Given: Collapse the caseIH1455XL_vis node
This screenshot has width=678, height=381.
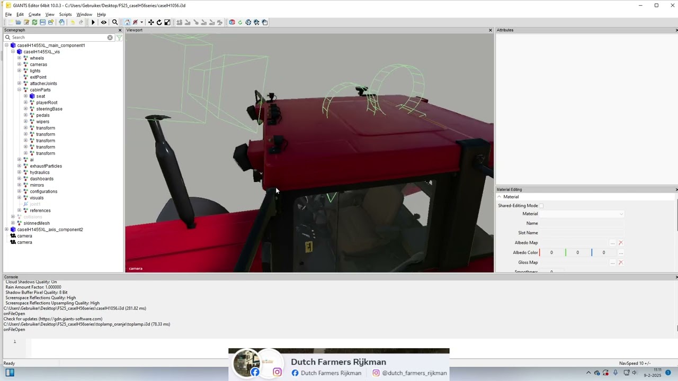Looking at the screenshot, I should tap(13, 52).
